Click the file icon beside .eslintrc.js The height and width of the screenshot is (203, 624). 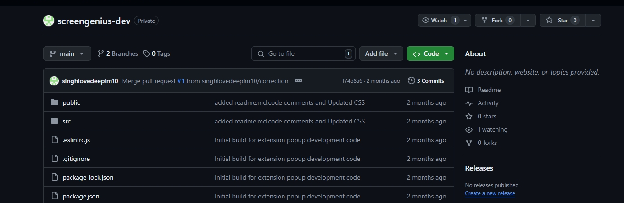(55, 140)
